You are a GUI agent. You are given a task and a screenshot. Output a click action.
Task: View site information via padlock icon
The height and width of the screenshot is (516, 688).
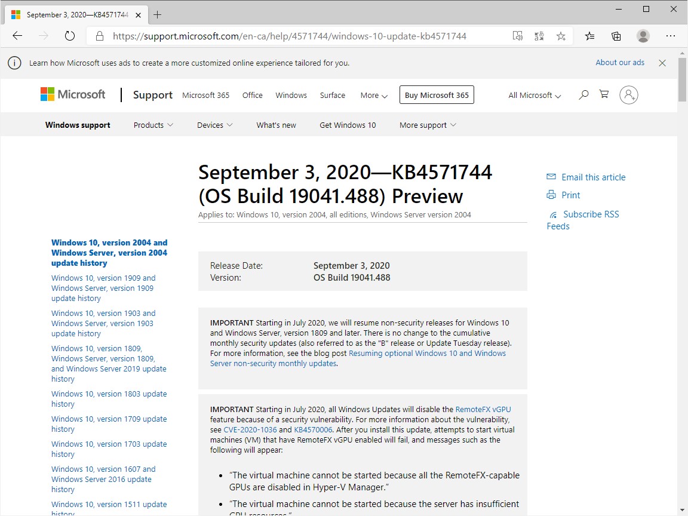pyautogui.click(x=100, y=36)
